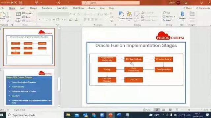Open the Change Case dropdown
This screenshot has height=118, width=211.
pos(63,20)
